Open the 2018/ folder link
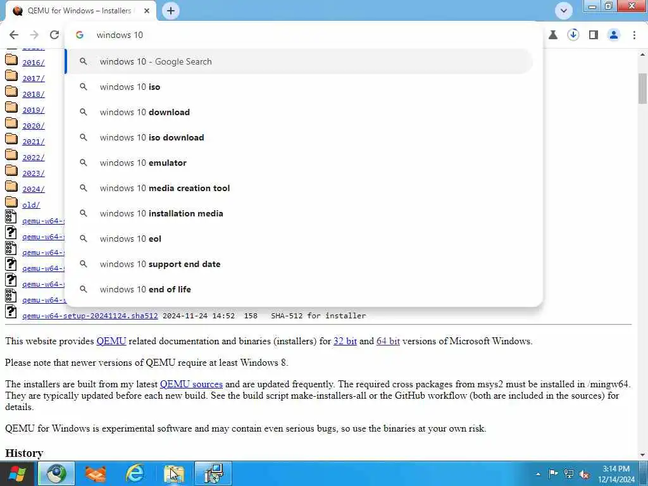This screenshot has width=648, height=486. tap(34, 94)
